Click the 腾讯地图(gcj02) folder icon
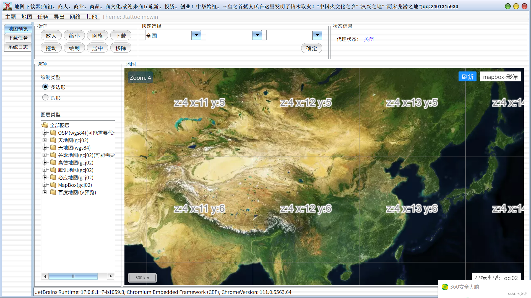 click(53, 170)
